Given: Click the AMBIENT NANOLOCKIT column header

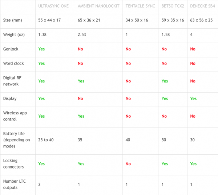Looking at the screenshot, I should (x=99, y=6).
